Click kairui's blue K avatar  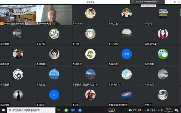click(54, 95)
